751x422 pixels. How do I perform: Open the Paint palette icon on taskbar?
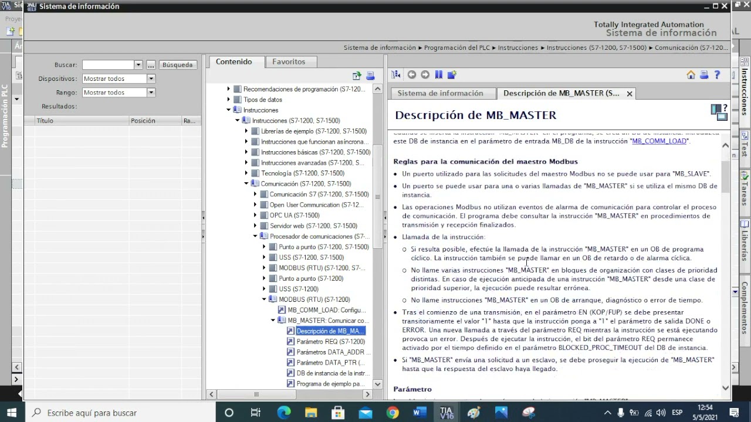pos(474,413)
